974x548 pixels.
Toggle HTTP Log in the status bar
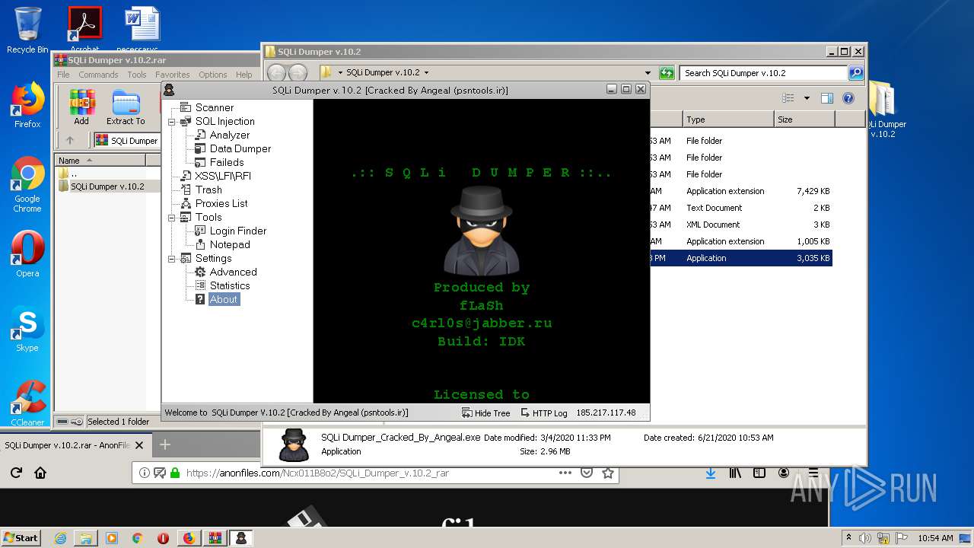(x=544, y=413)
